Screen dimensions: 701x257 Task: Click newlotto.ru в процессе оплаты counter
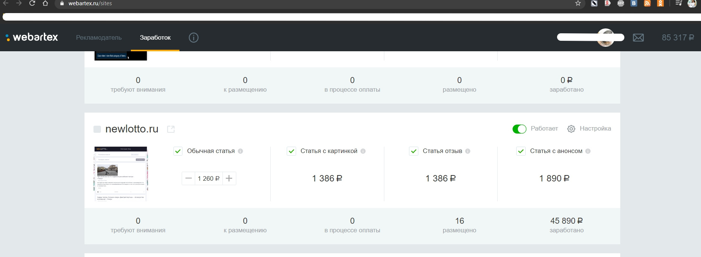point(352,225)
